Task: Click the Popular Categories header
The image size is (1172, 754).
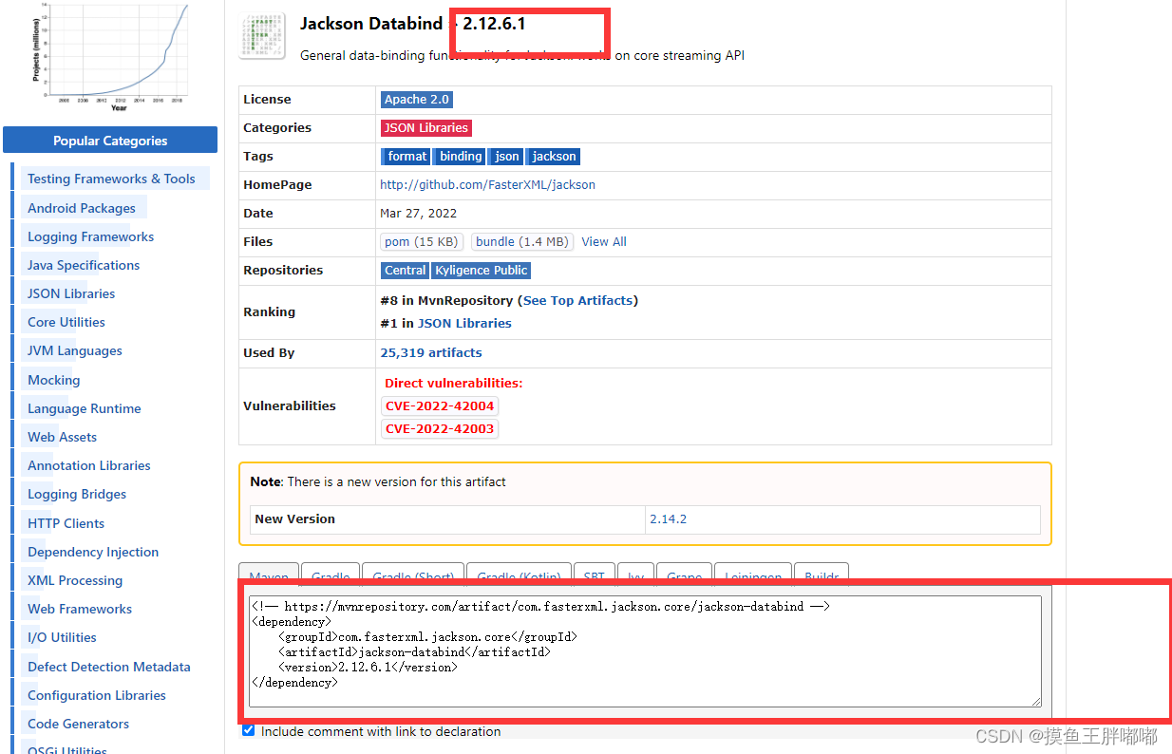Action: point(110,141)
